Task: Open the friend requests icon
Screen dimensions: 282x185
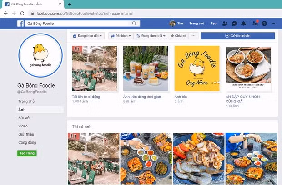Action: (x=225, y=24)
